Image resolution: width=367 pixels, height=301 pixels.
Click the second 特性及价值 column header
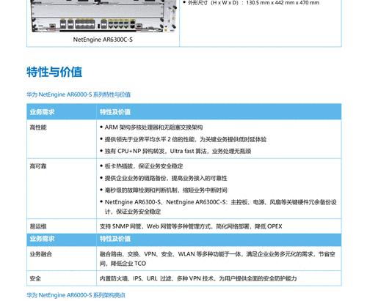point(115,239)
